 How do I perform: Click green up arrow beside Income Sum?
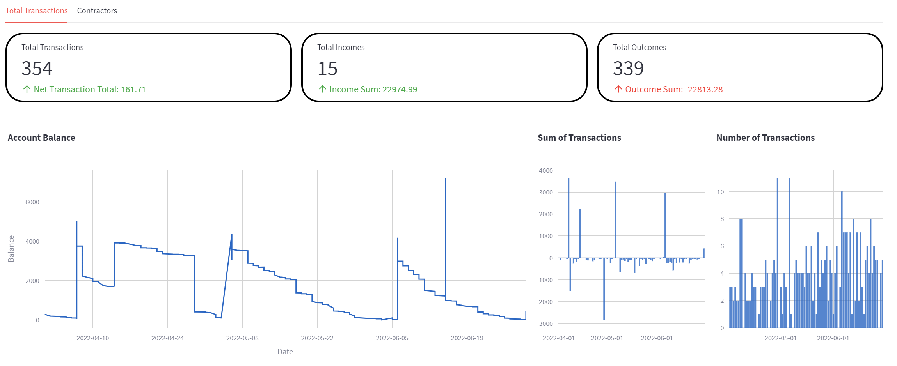(x=323, y=89)
